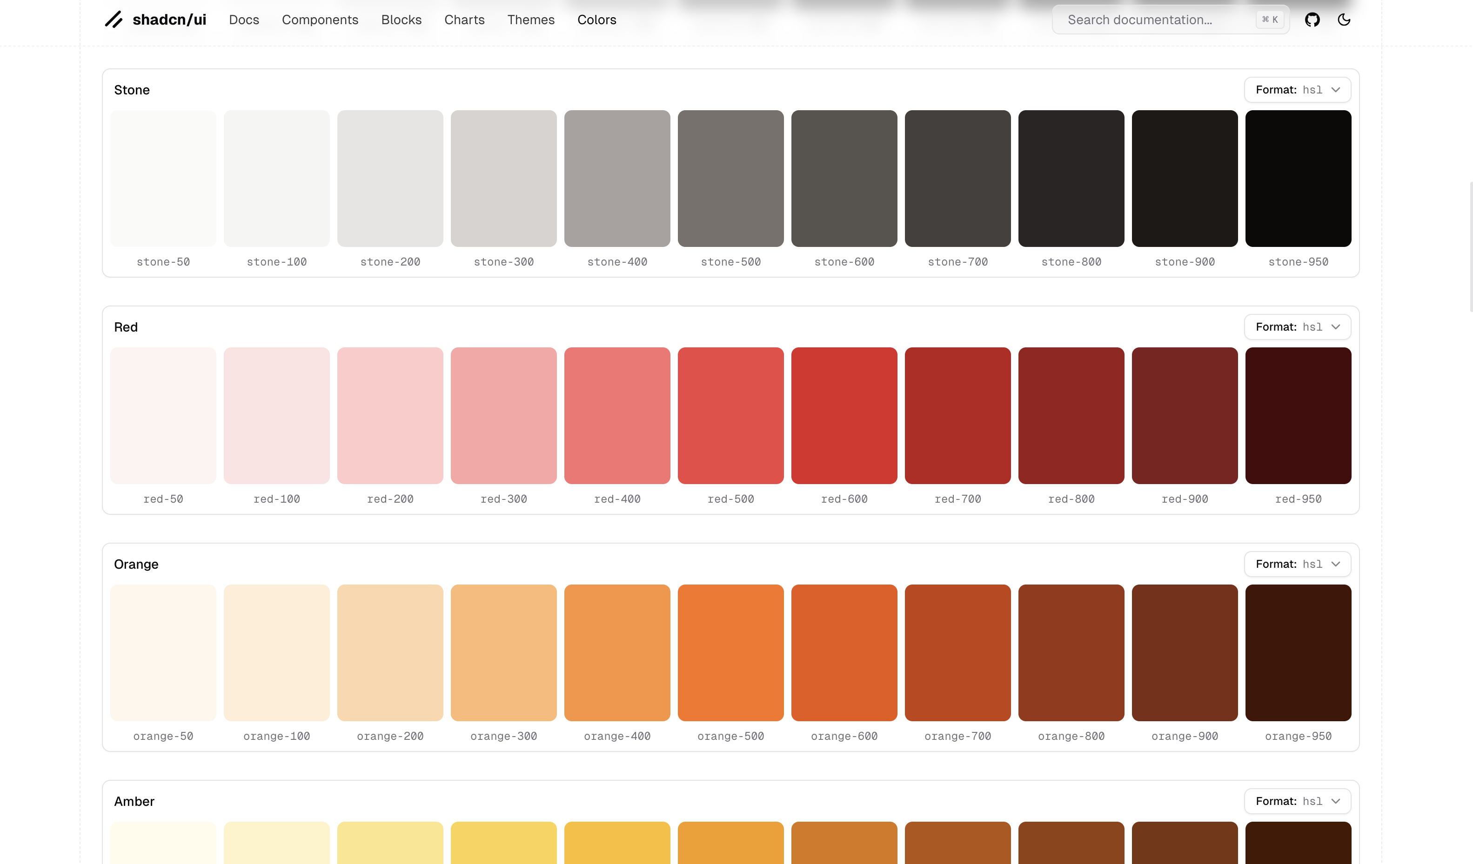Open the Components navigation link

(320, 20)
